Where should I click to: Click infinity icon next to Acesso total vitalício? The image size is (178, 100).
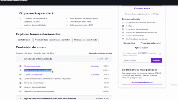(123, 36)
